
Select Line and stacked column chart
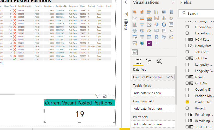tap(157, 18)
